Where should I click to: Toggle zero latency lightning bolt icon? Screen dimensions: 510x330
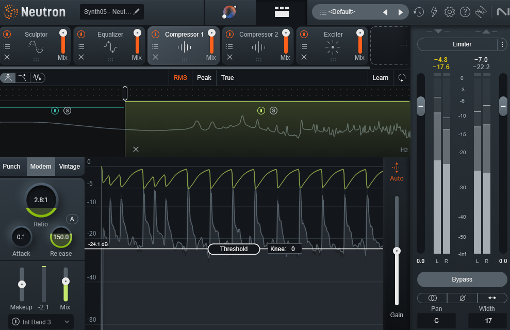pos(434,12)
